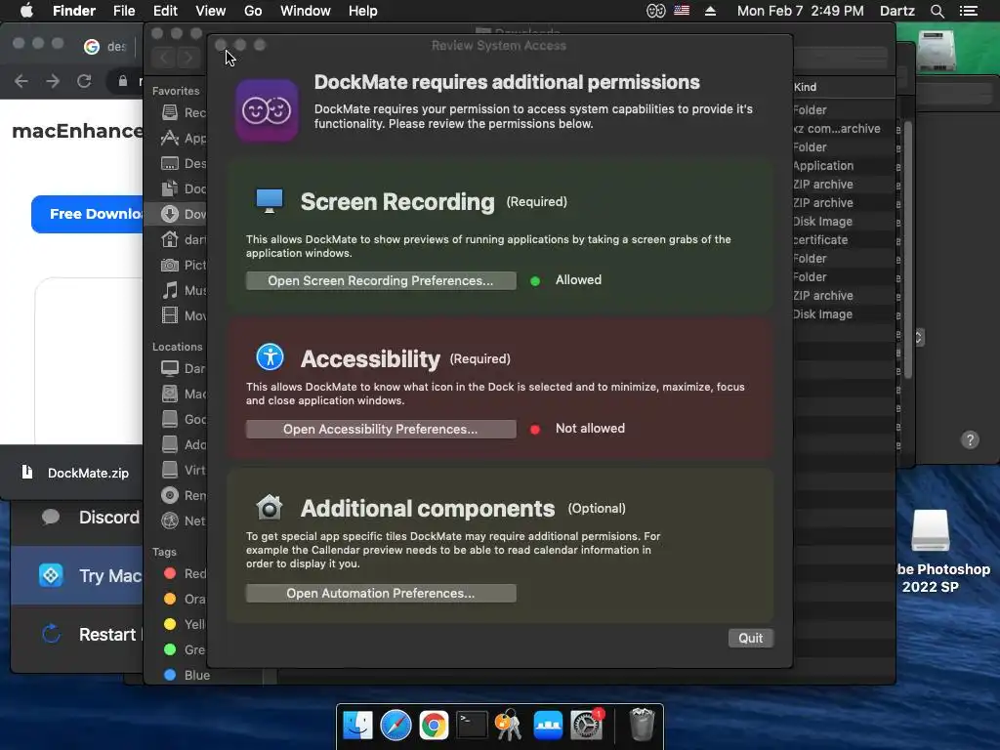1000x750 pixels.
Task: Open Keychain Access from the Dock
Action: click(x=509, y=726)
